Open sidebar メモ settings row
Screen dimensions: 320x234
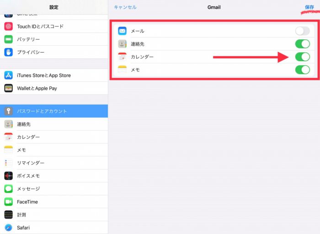point(54,150)
